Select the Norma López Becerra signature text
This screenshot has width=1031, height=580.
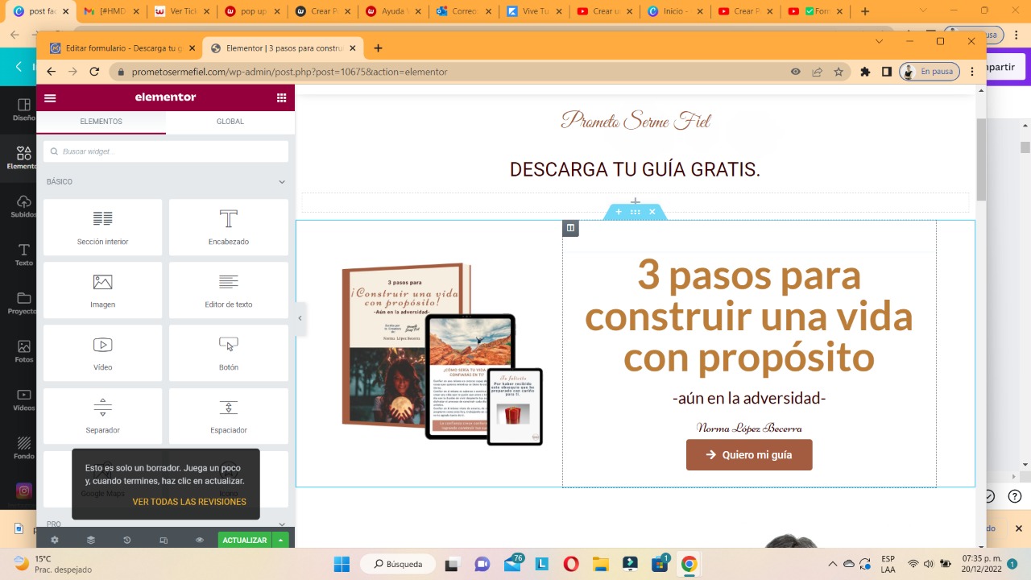click(749, 429)
